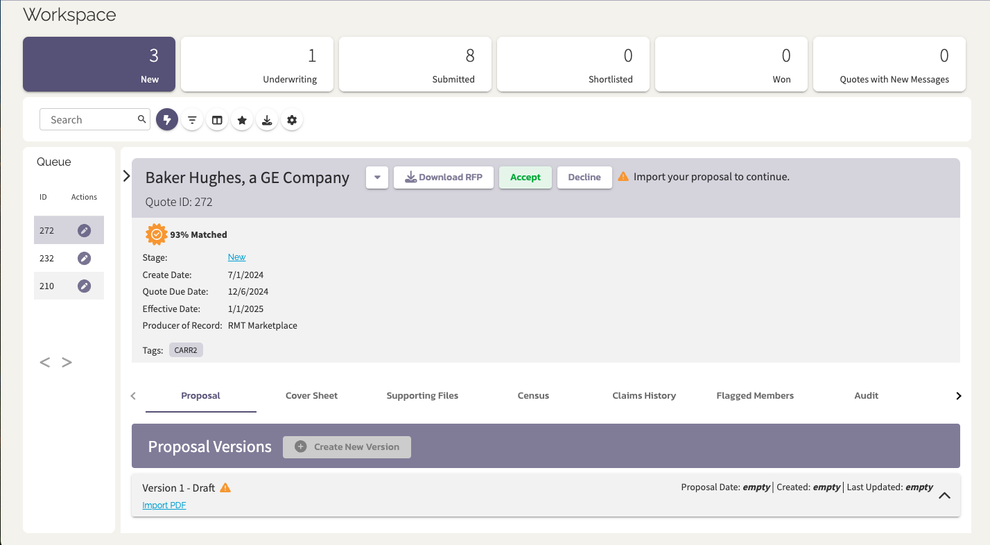Open the dropdown arrow beside the company name
990x545 pixels.
[377, 178]
